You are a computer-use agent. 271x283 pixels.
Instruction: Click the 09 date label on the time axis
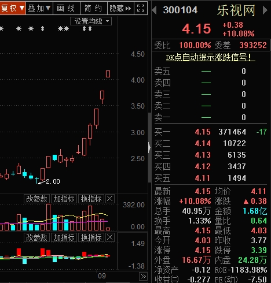click(x=102, y=276)
